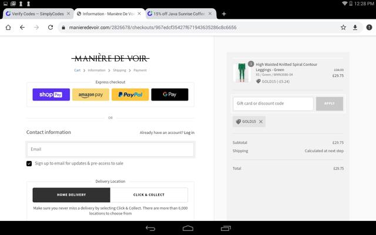376x235 pixels.
Task: Open the downloads icon in toolbar
Action: click(355, 28)
